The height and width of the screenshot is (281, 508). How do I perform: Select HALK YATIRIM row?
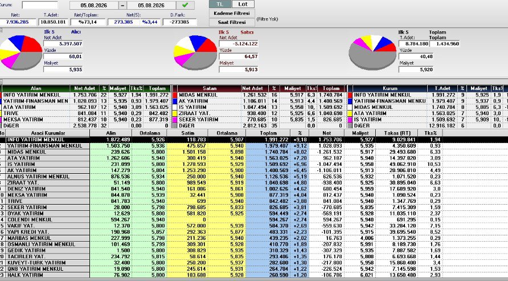click(x=222, y=275)
